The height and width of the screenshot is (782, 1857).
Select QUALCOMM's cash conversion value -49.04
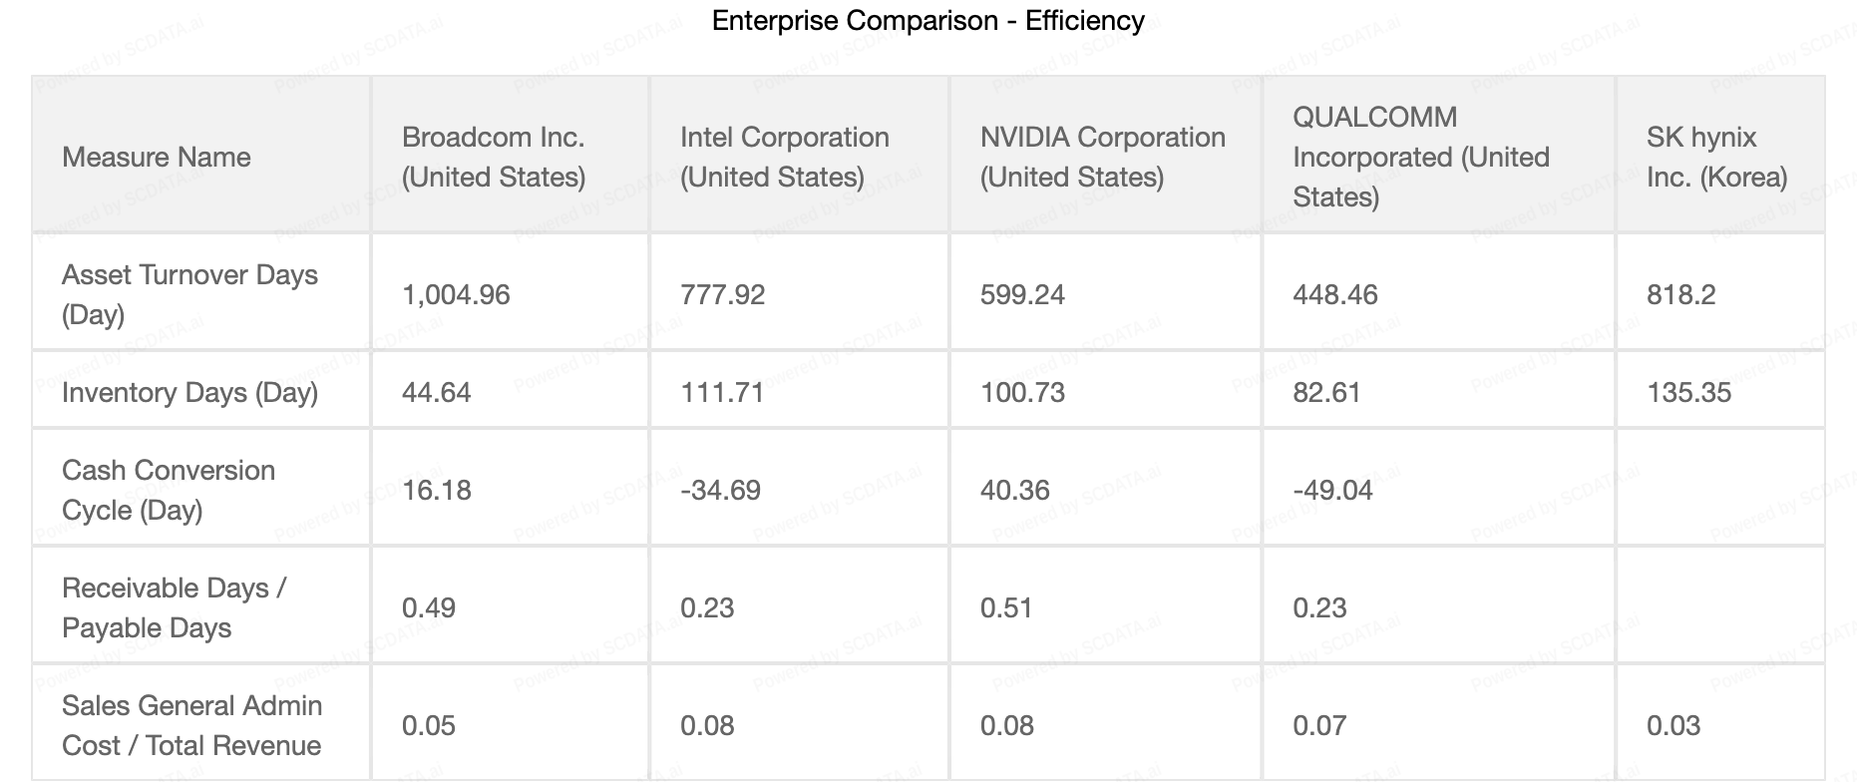pos(1332,490)
